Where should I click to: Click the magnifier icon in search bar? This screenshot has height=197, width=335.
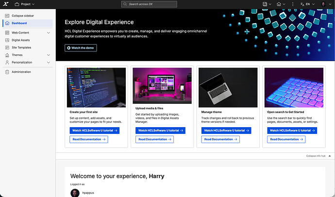125,4
